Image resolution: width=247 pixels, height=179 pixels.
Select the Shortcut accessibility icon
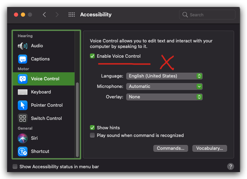(23, 152)
